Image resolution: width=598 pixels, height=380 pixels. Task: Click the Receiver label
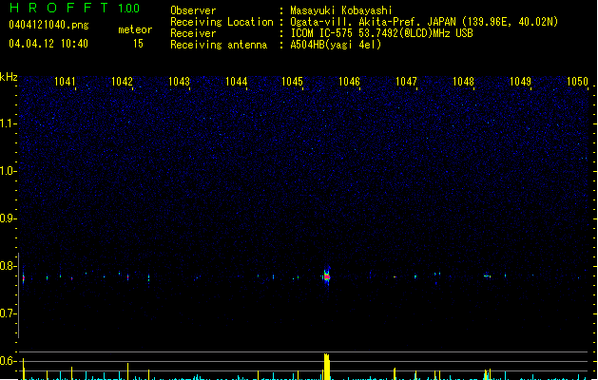193,33
